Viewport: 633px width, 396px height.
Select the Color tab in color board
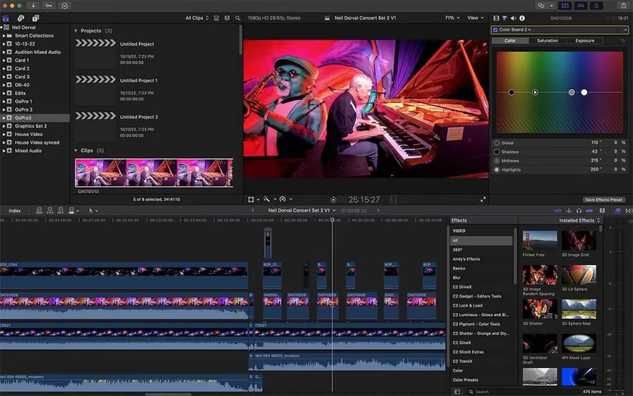coord(510,41)
